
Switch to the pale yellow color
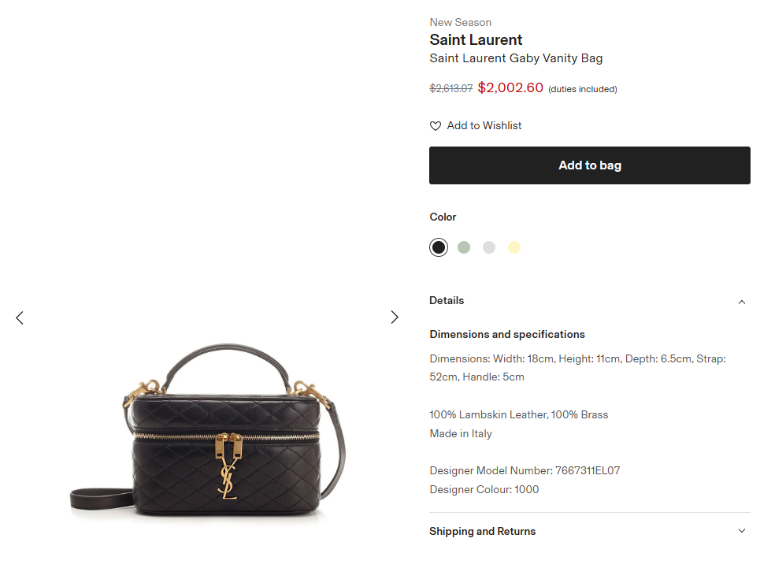pyautogui.click(x=514, y=247)
